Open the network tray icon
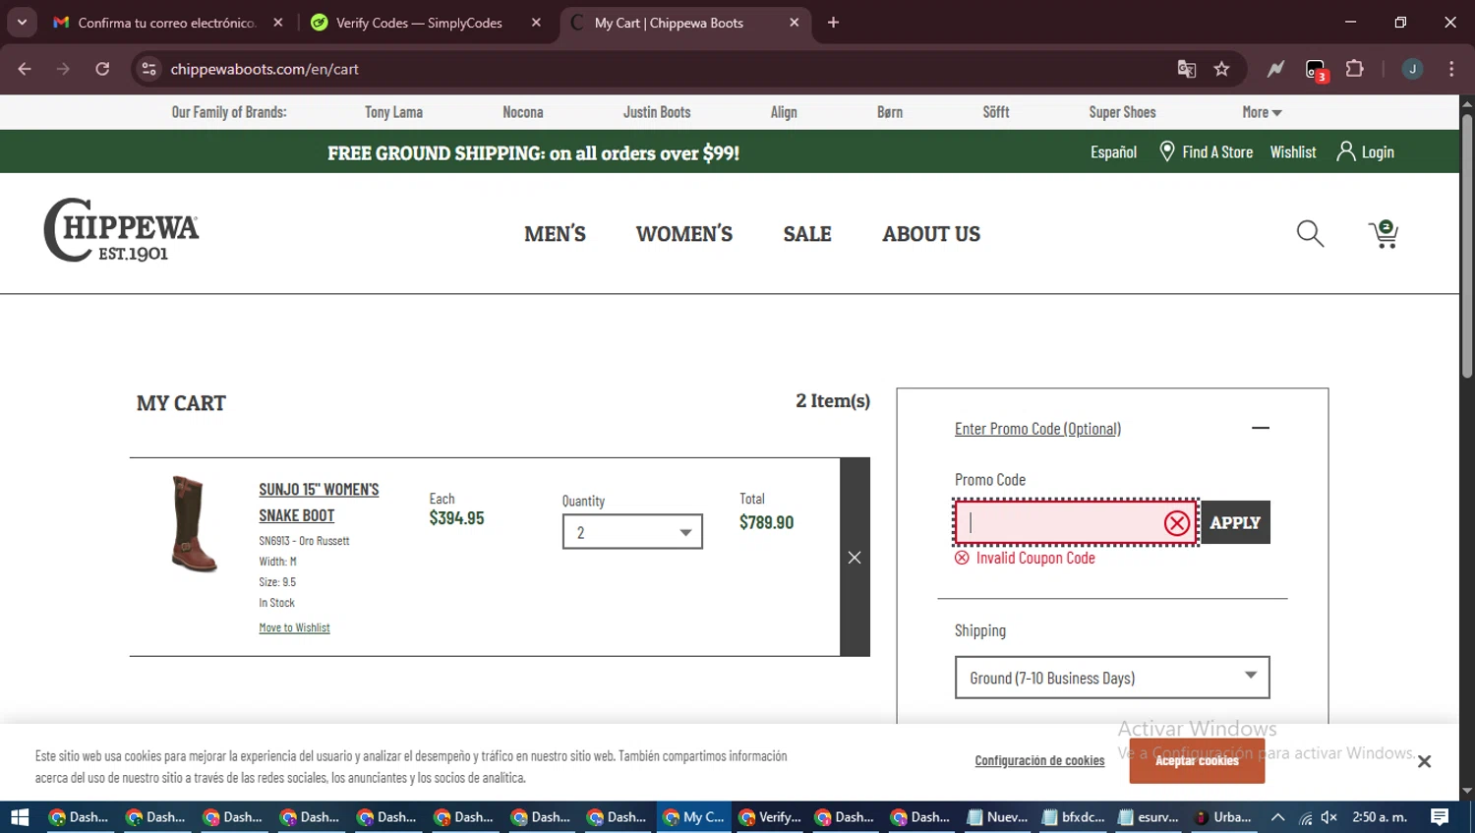Image resolution: width=1475 pixels, height=833 pixels. click(x=1305, y=817)
